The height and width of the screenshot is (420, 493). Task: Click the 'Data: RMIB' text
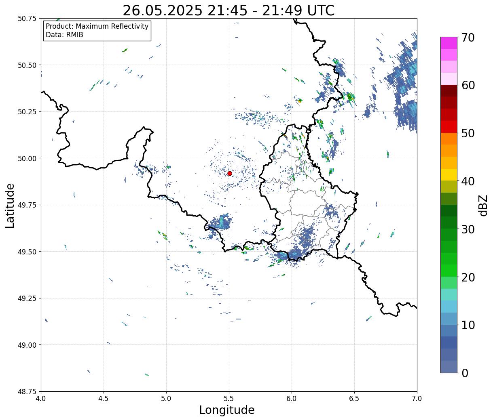pyautogui.click(x=64, y=35)
